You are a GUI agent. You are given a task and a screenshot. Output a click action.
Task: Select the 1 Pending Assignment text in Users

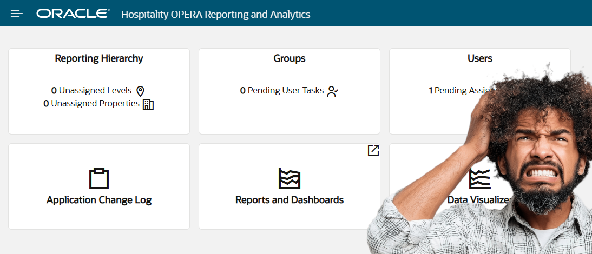(x=462, y=91)
